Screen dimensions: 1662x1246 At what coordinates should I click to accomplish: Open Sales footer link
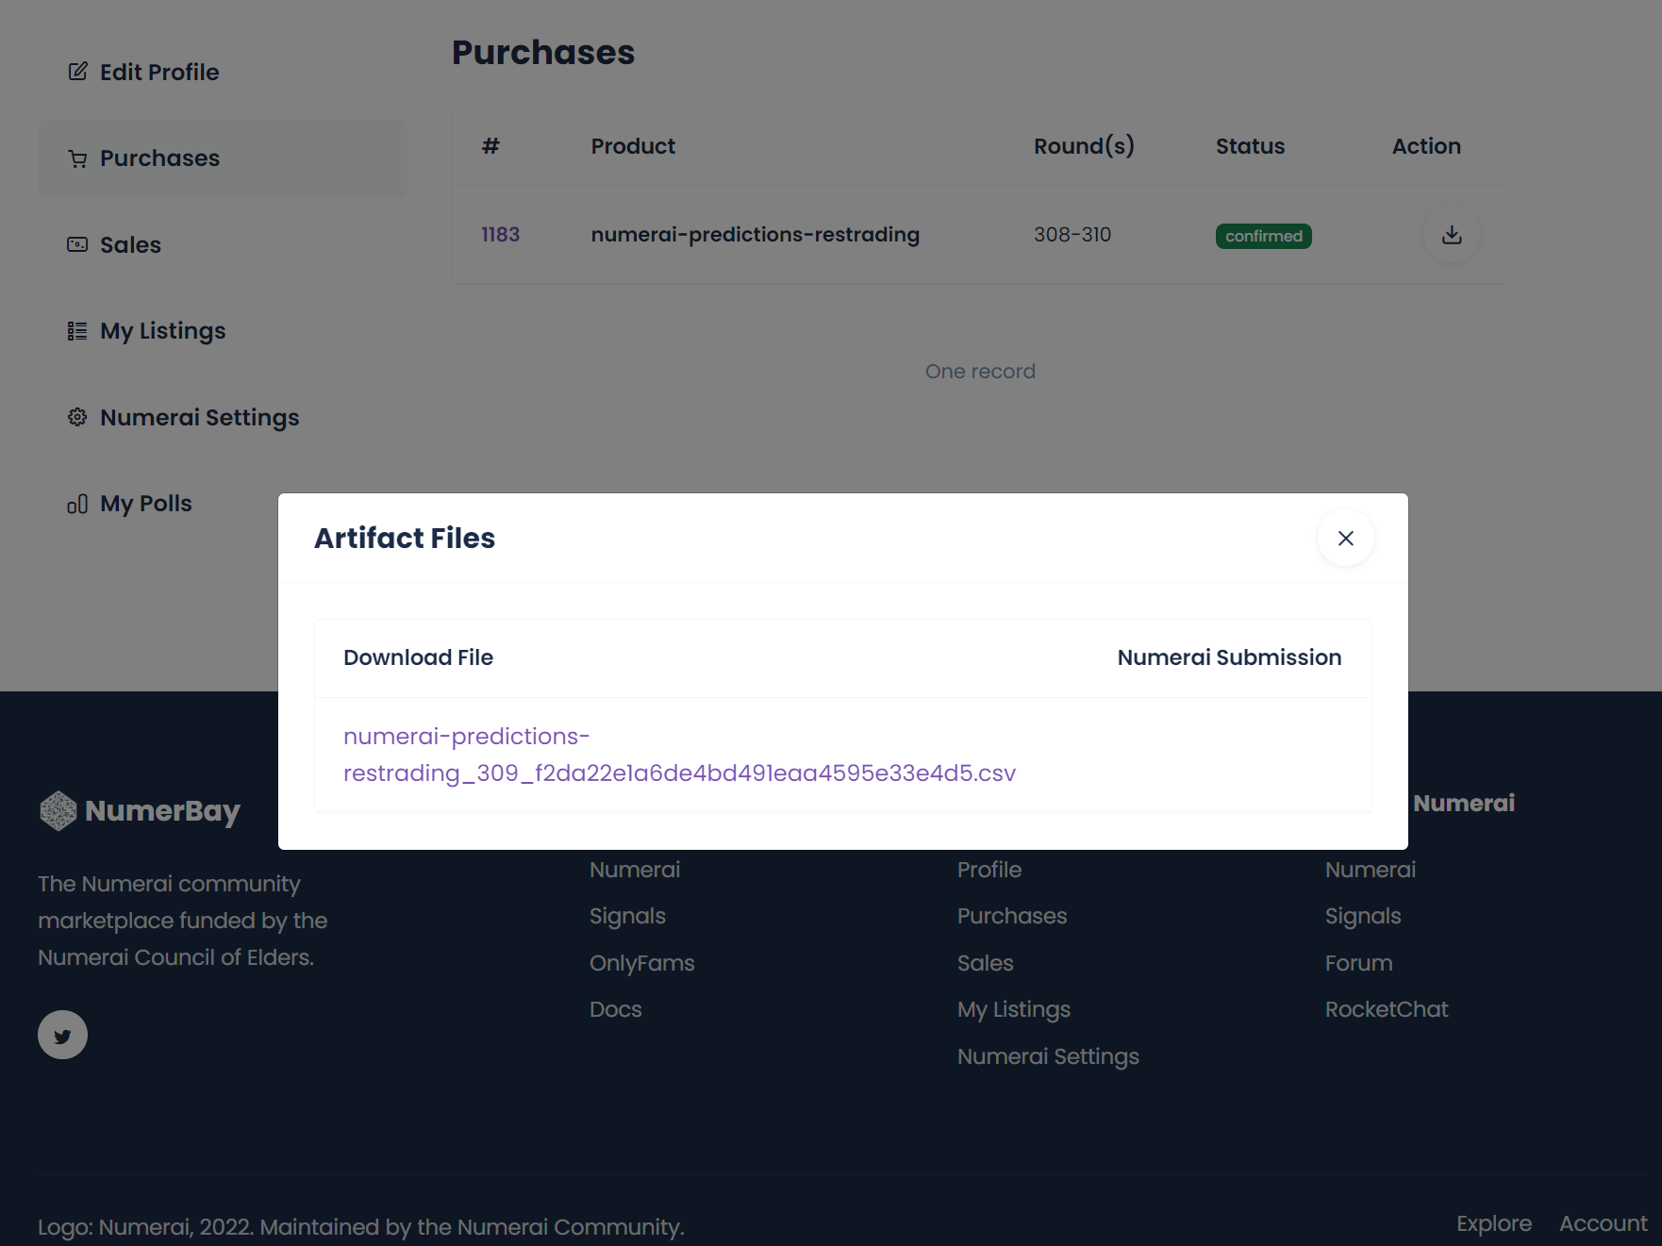coord(985,963)
